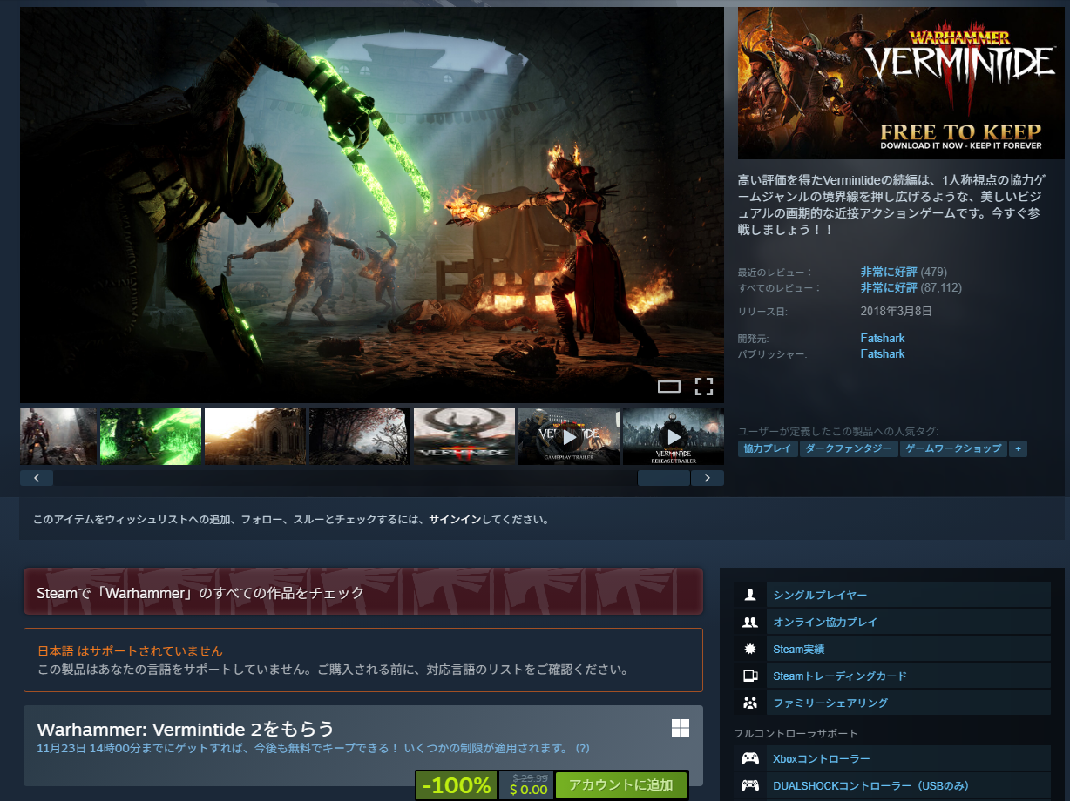
Task: Open the オンライン協力プレイ category
Action: [824, 622]
